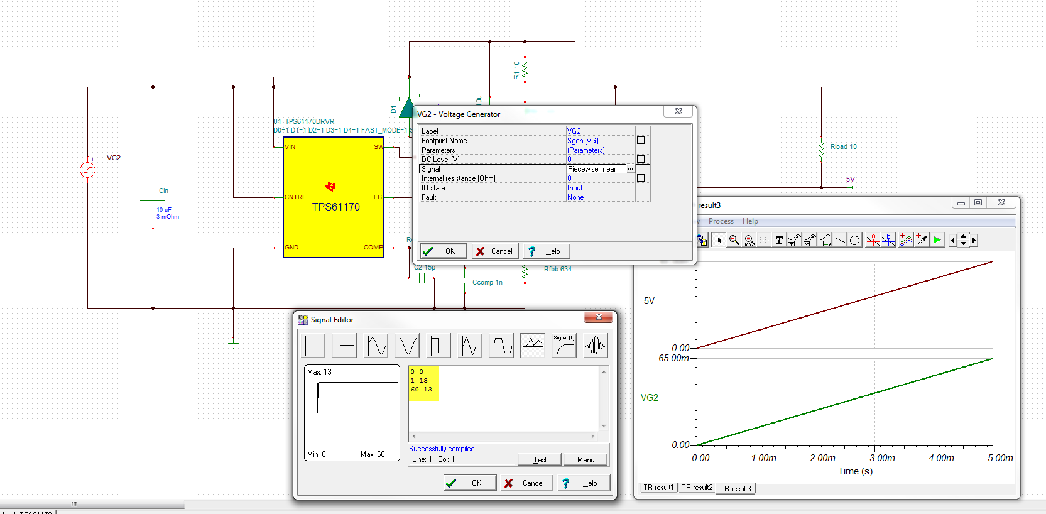
Task: Click the IO state value Input
Action: click(575, 188)
